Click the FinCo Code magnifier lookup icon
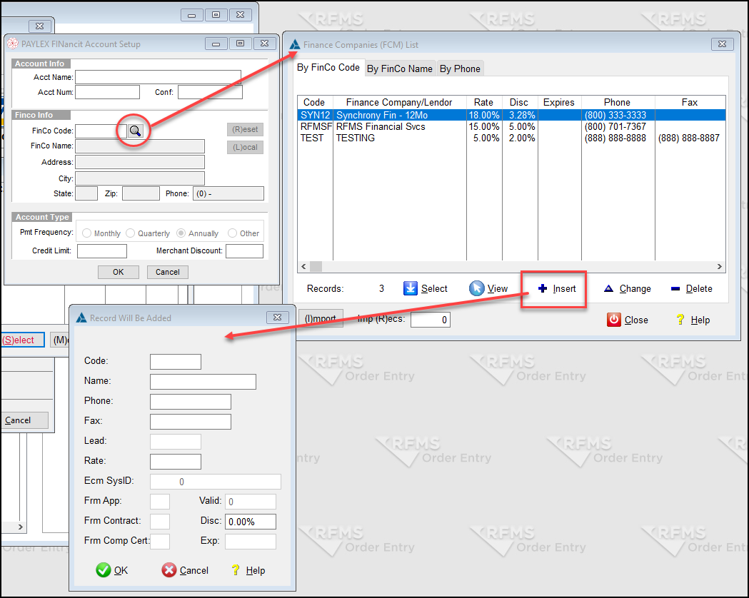This screenshot has height=598, width=749. [x=135, y=131]
